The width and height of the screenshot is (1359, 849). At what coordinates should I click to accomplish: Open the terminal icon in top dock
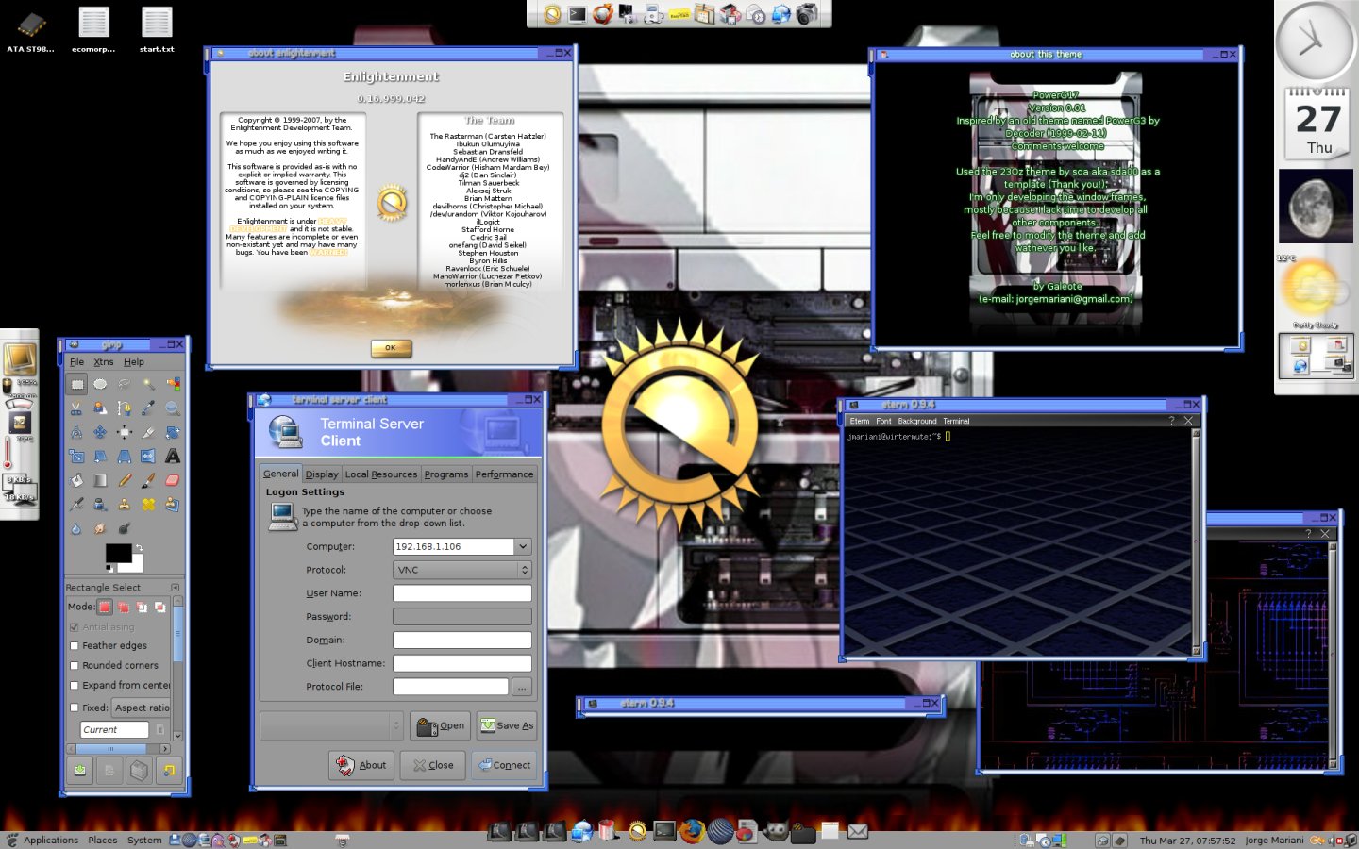[578, 14]
